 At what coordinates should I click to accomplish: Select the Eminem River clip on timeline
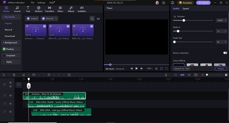point(54,96)
